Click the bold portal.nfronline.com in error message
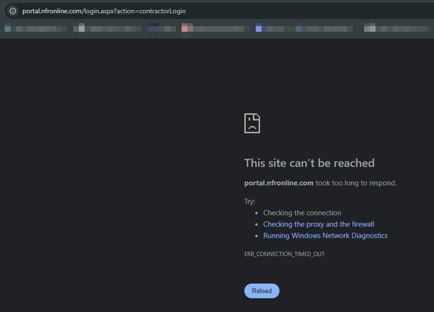The height and width of the screenshot is (312, 434). click(x=279, y=183)
